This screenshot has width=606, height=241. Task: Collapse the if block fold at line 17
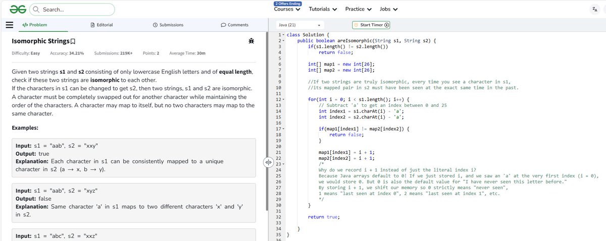(283, 129)
